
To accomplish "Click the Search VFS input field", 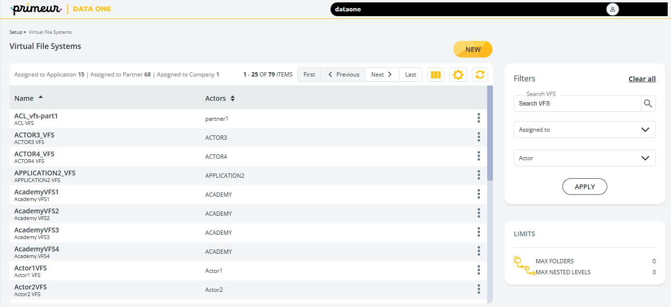I will click(577, 104).
